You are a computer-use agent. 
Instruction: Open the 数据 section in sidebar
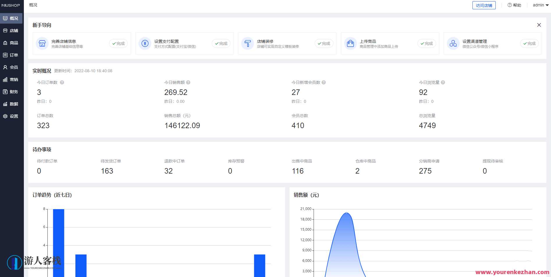click(x=12, y=104)
